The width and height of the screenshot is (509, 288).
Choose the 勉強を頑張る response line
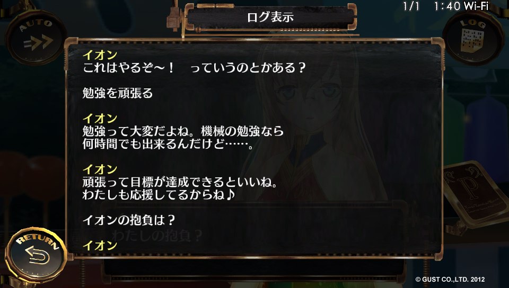point(118,93)
